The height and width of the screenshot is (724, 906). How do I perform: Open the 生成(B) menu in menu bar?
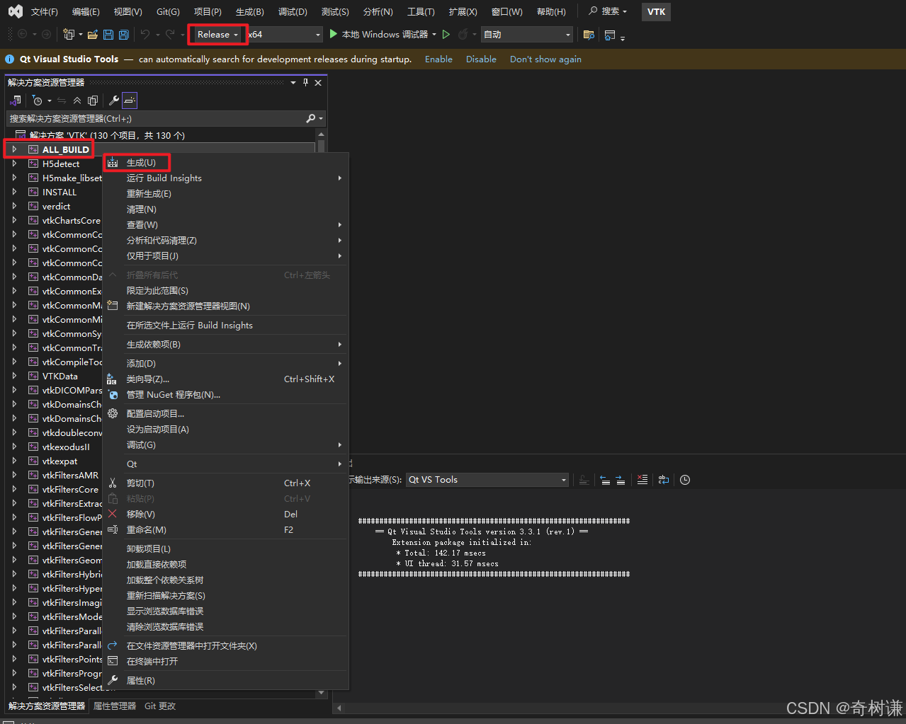tap(250, 12)
